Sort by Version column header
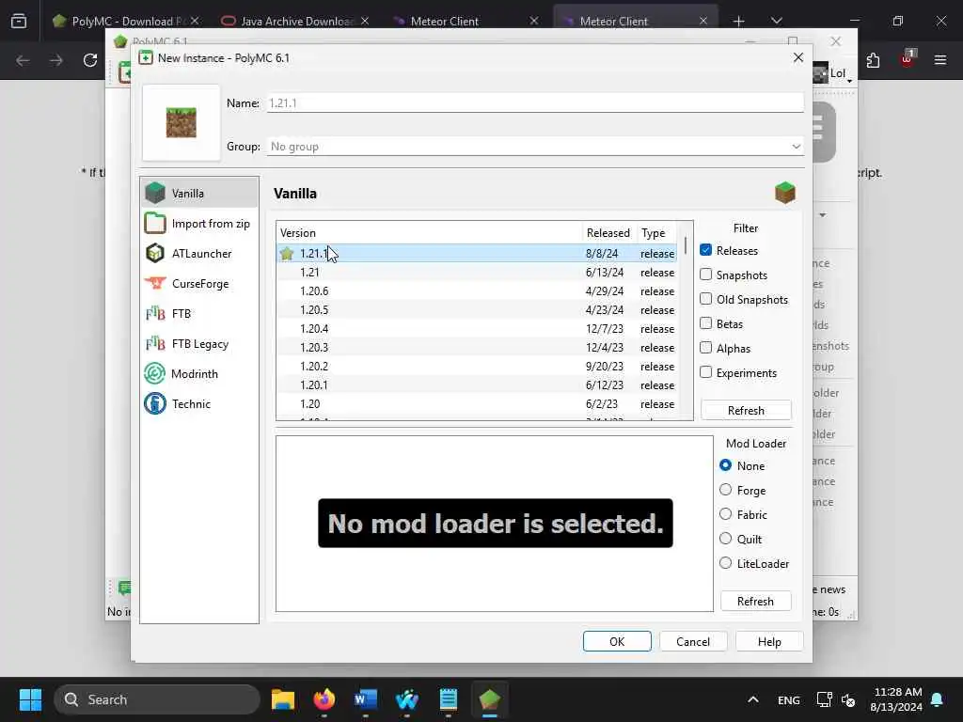The width and height of the screenshot is (963, 722). 429,233
